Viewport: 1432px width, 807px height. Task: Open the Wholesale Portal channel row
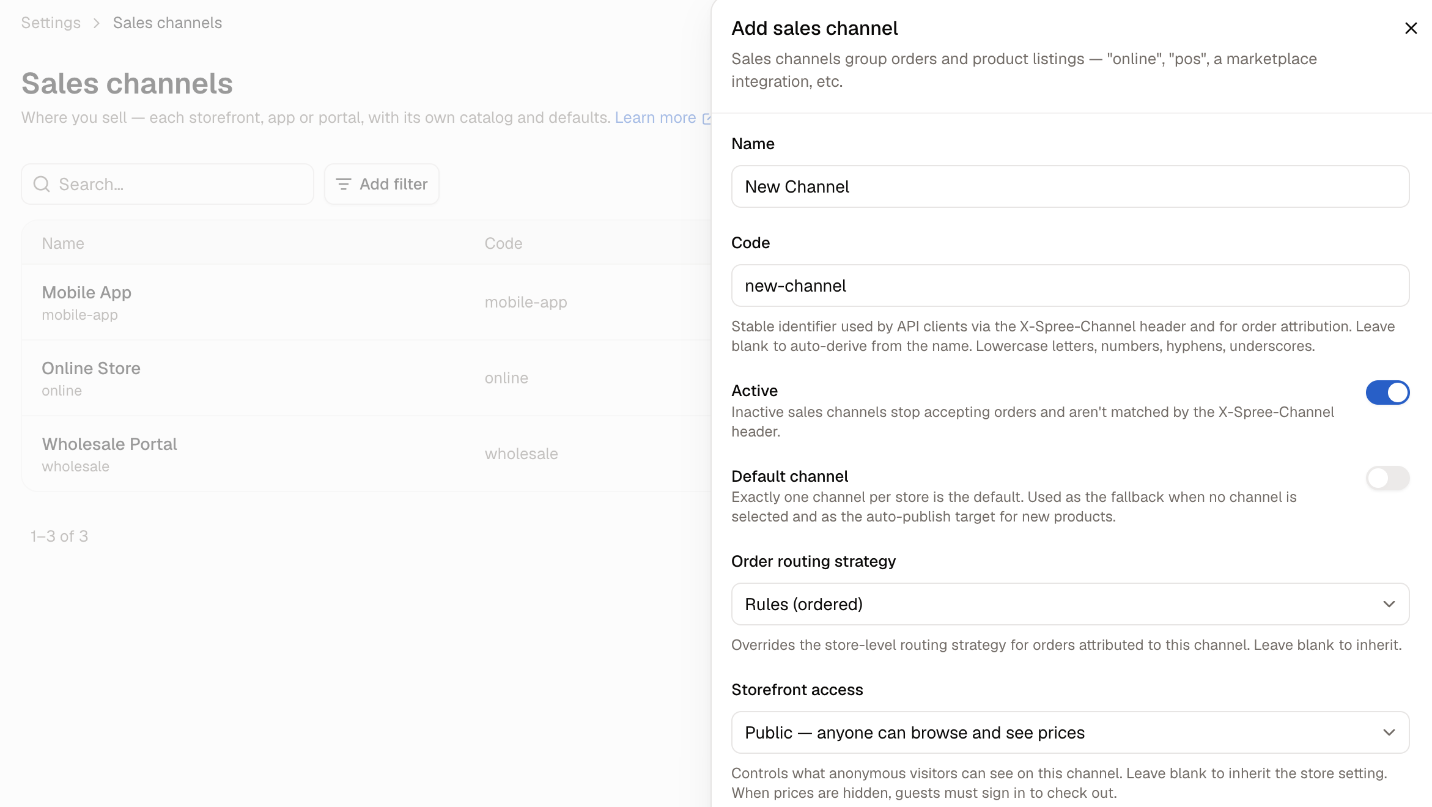(366, 454)
